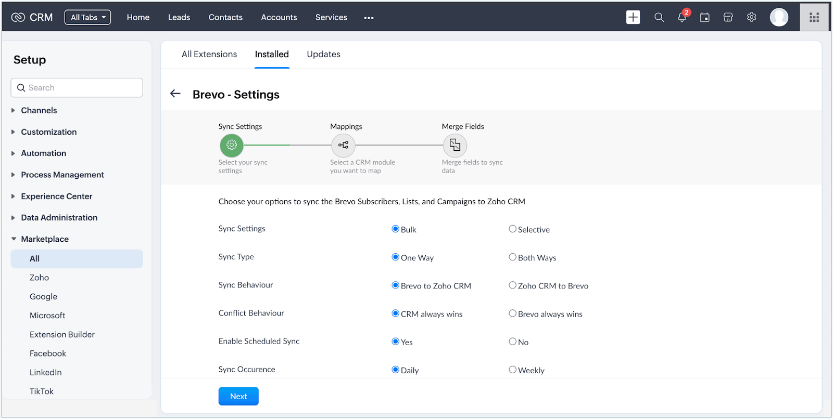Image resolution: width=833 pixels, height=419 pixels.
Task: Set sync occurrence to Weekly
Action: 512,370
